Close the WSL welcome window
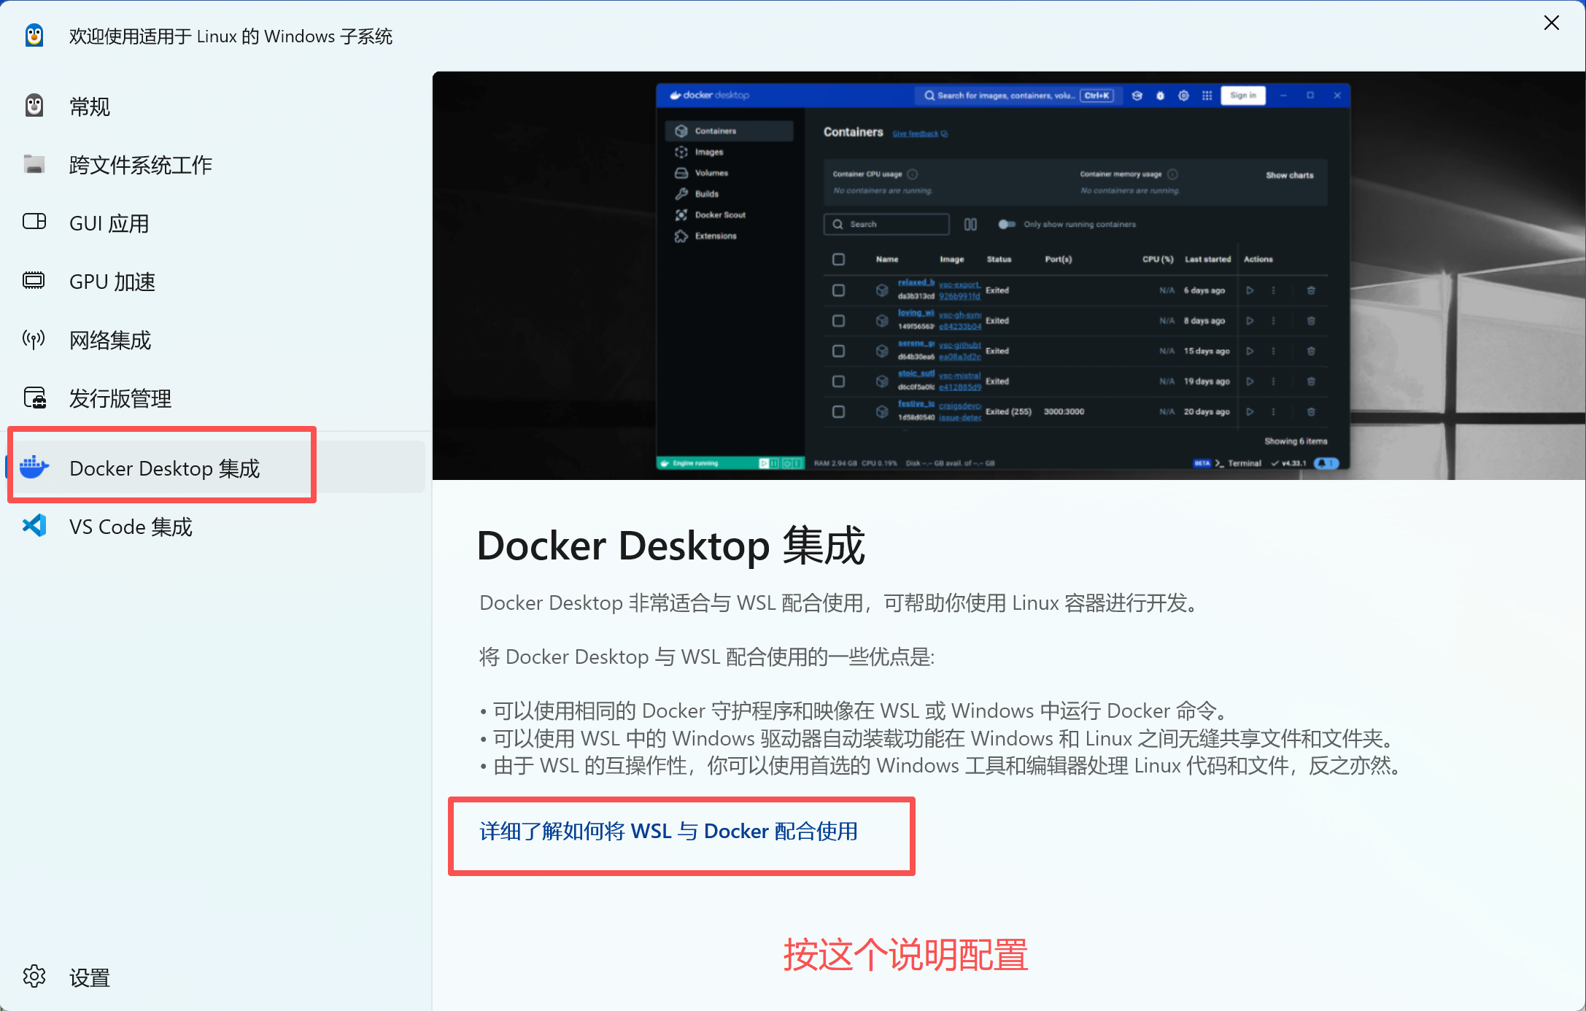1586x1011 pixels. coord(1551,23)
